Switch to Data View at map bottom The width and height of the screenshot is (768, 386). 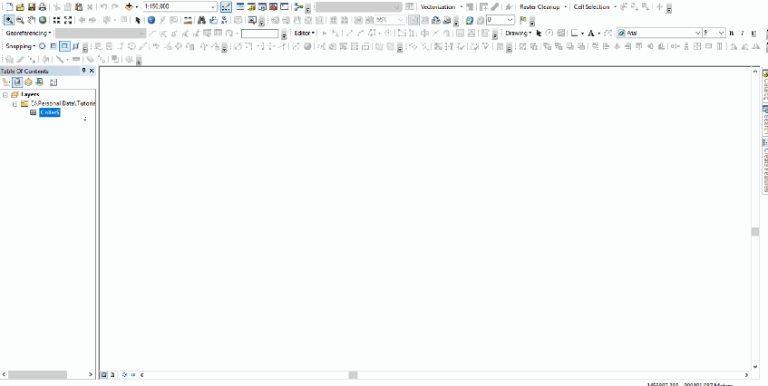[x=104, y=375]
